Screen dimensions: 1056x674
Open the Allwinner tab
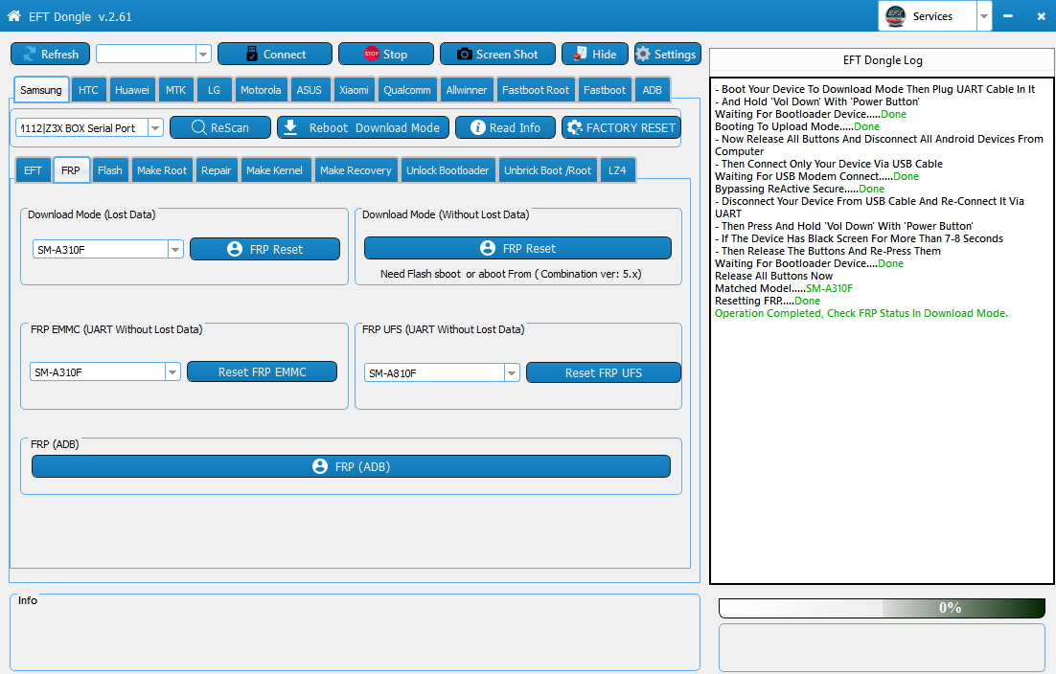pos(466,90)
